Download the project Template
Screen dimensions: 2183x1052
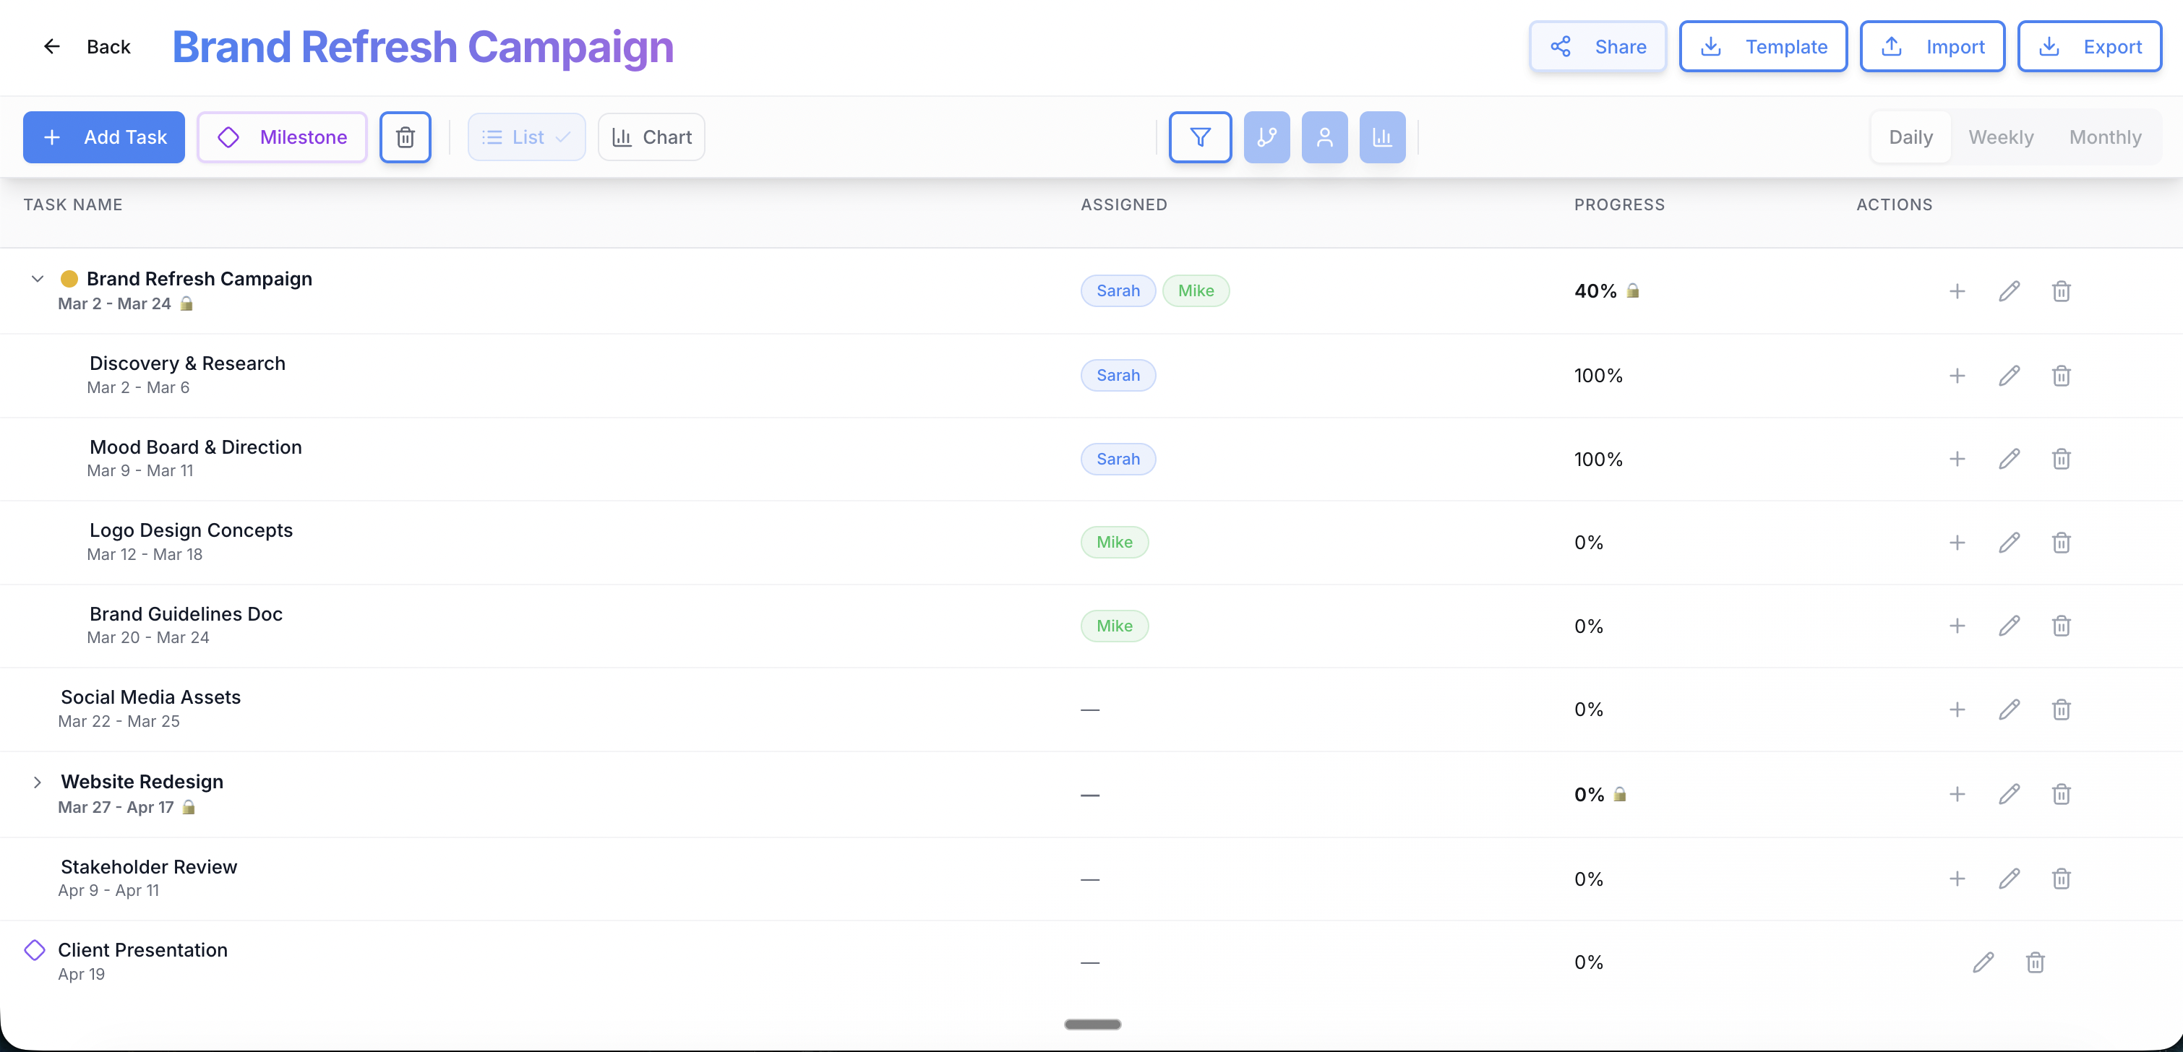[x=1763, y=46]
